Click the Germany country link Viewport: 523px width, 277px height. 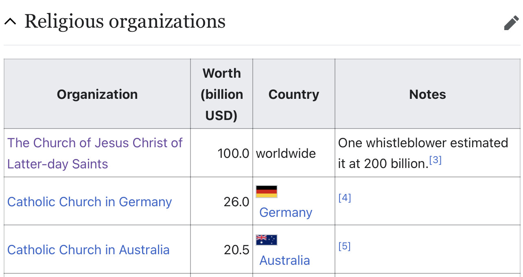(286, 212)
